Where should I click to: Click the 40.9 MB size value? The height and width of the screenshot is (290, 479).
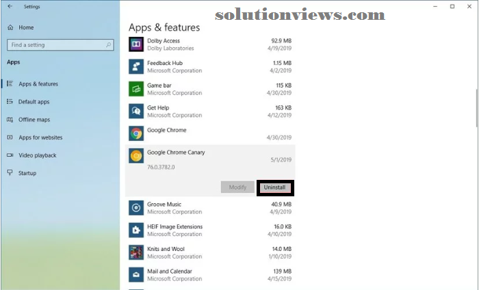pos(281,205)
